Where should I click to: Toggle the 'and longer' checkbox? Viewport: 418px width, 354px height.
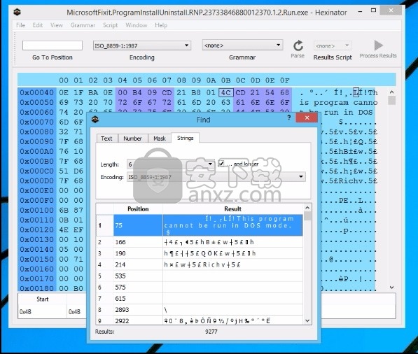(x=221, y=164)
